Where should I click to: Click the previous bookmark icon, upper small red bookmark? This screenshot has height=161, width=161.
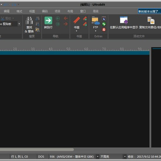click(85, 19)
